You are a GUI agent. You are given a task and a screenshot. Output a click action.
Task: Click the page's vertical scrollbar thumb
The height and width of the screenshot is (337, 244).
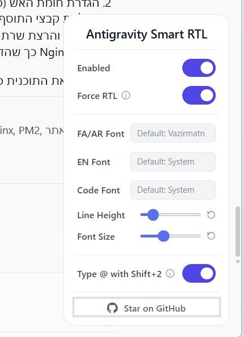pos(238,231)
